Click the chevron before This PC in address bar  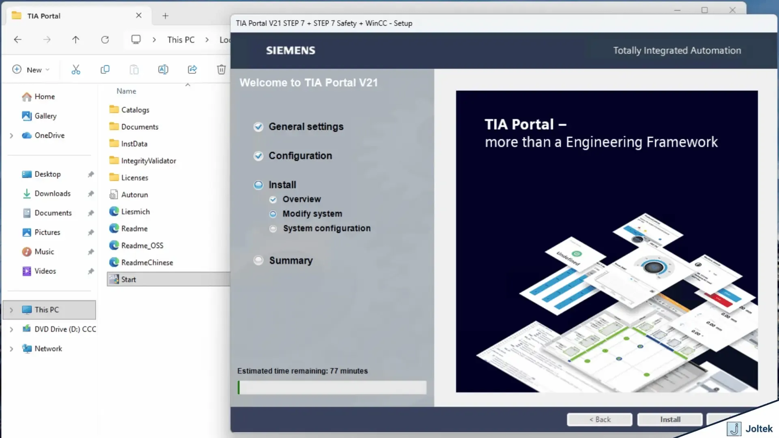pyautogui.click(x=154, y=40)
